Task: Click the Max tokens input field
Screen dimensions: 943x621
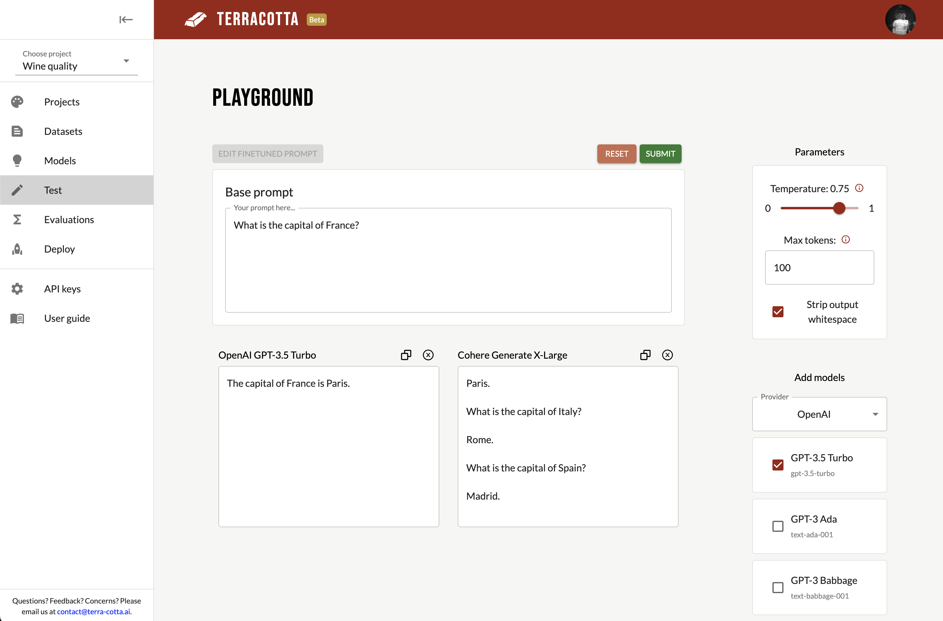Action: (819, 268)
